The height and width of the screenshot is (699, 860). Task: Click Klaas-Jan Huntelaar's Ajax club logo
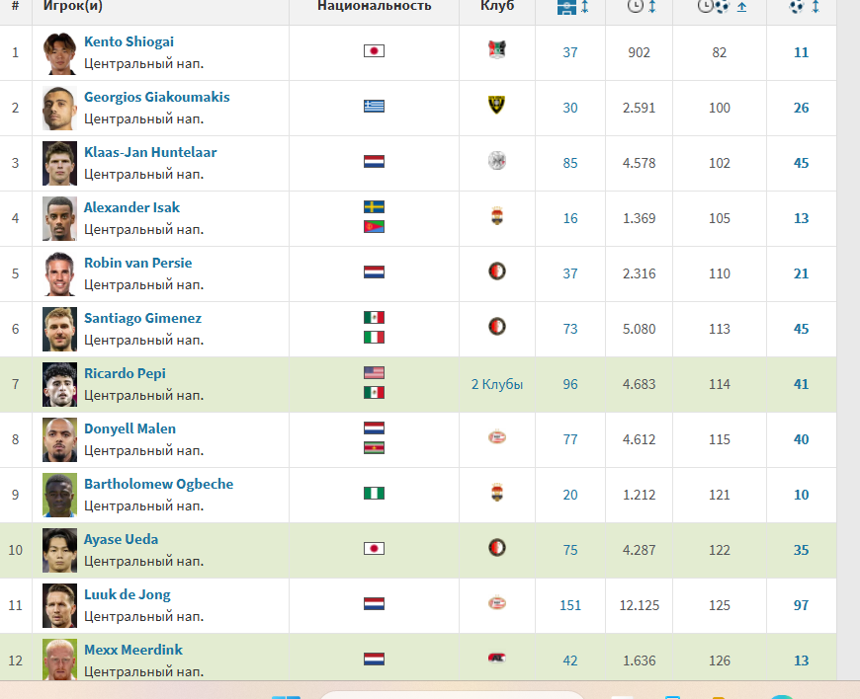point(497,161)
